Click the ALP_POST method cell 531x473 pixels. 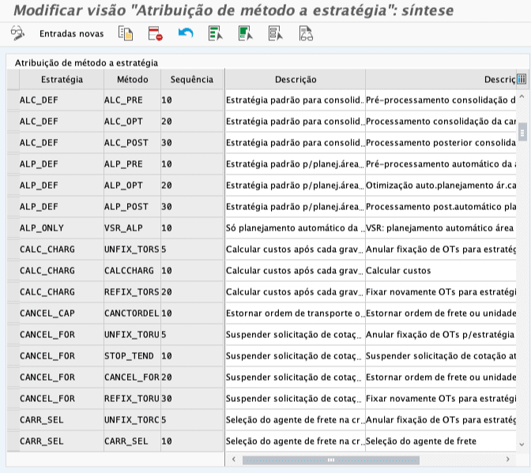point(133,207)
